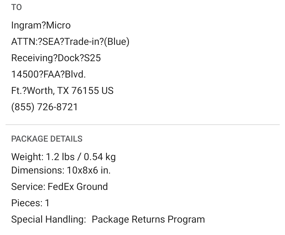Screen dimensions: 285x235
Task: Click the horizontal divider above Package Details
Action: pyautogui.click(x=143, y=125)
